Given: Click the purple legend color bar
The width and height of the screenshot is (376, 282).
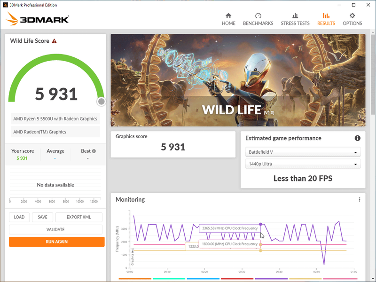Looking at the screenshot, I should pos(271,279).
